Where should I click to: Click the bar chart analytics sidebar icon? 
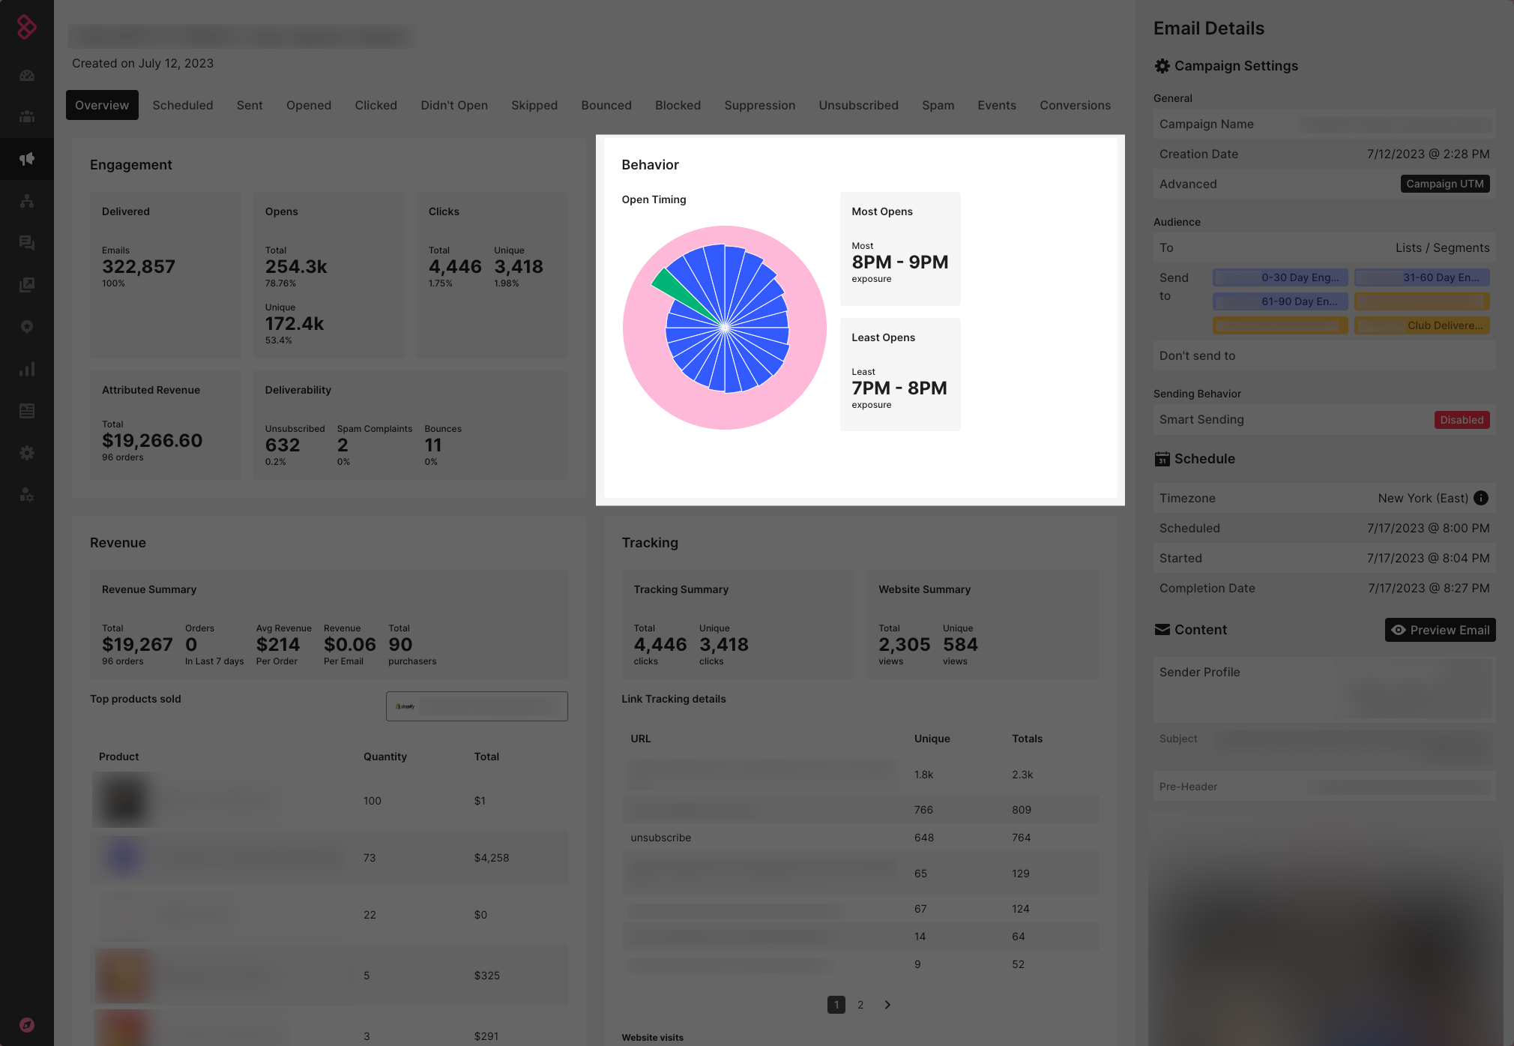[27, 369]
